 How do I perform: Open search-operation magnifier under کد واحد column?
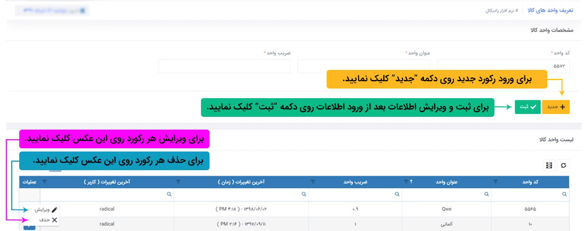tap(564, 194)
